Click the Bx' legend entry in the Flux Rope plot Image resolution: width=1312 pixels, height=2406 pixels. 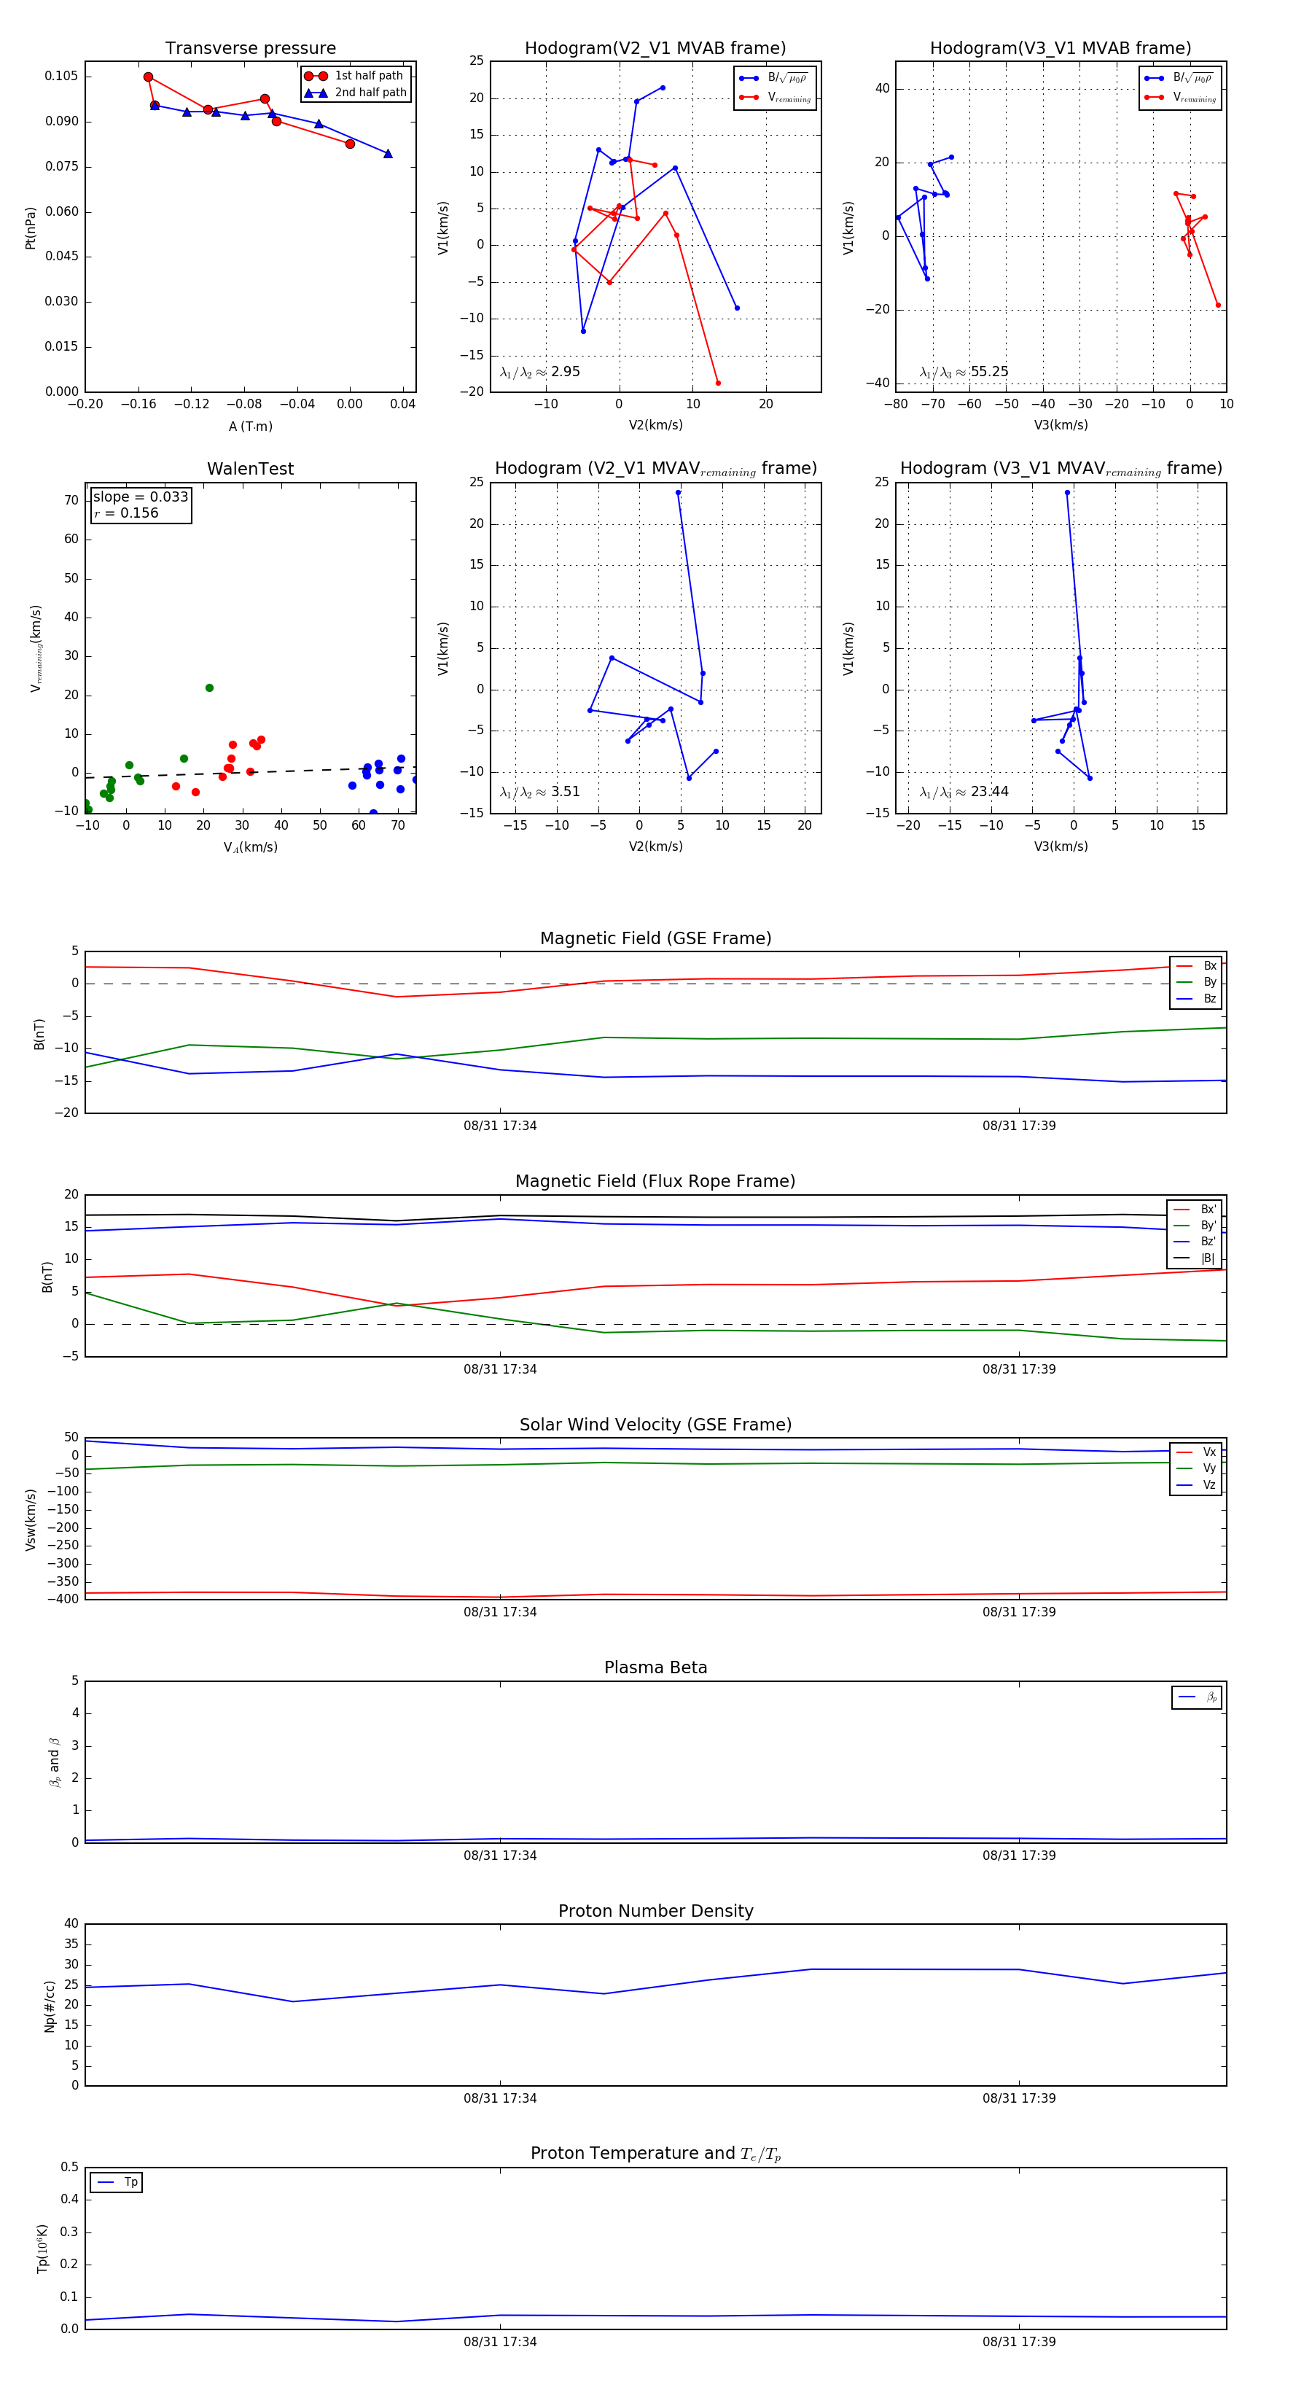pos(1195,1209)
